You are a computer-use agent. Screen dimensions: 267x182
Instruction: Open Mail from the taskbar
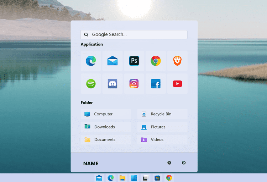click(99, 178)
